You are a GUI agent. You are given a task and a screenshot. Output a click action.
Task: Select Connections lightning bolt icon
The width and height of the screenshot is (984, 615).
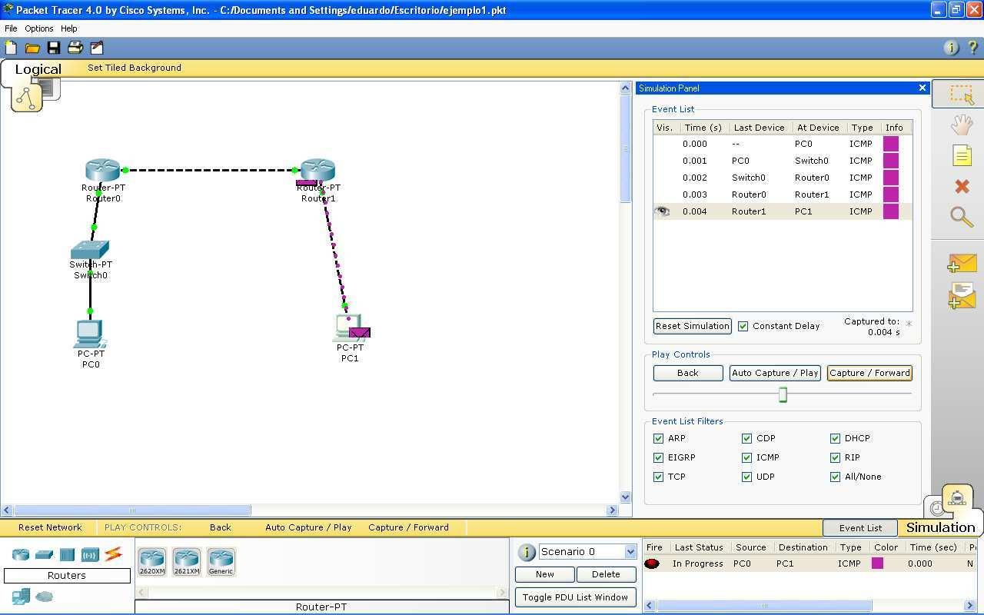click(113, 553)
